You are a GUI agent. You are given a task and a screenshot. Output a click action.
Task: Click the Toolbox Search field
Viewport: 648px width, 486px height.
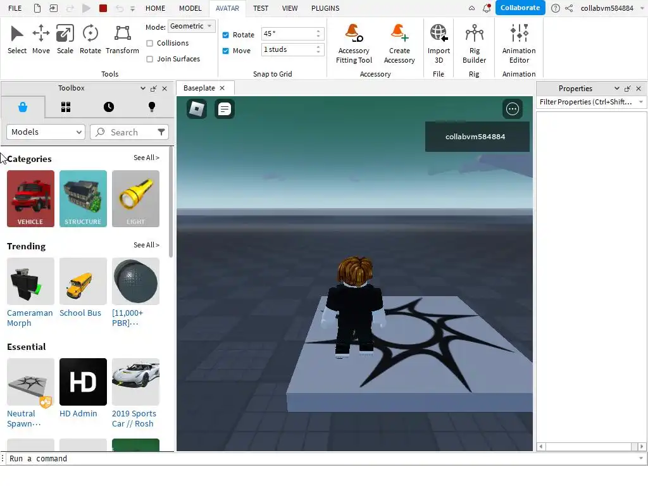click(129, 132)
